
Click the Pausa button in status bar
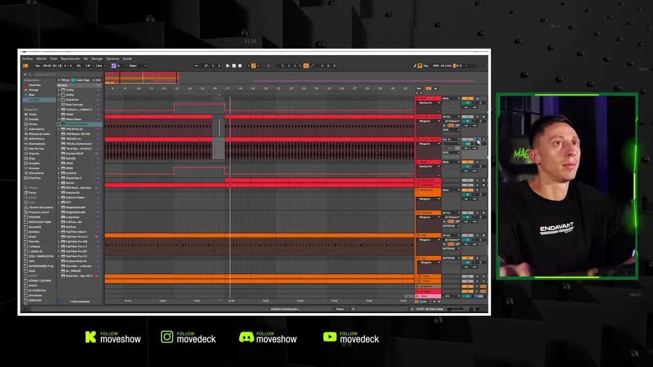pos(339,309)
